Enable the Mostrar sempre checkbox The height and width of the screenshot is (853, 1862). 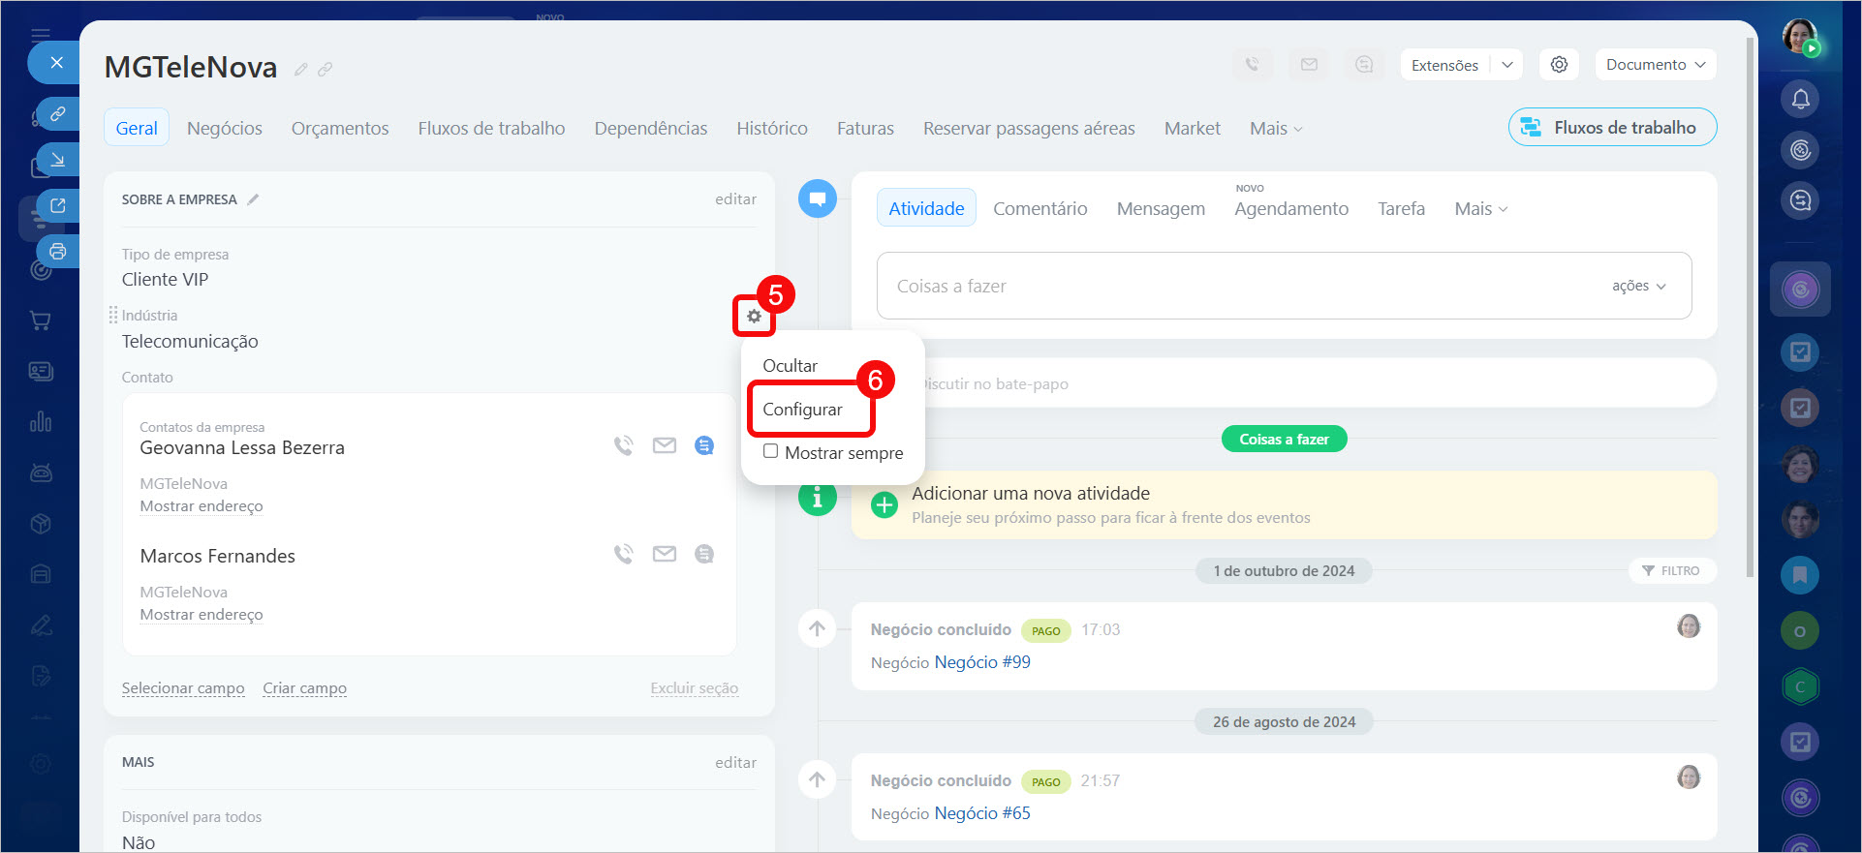pyautogui.click(x=770, y=451)
